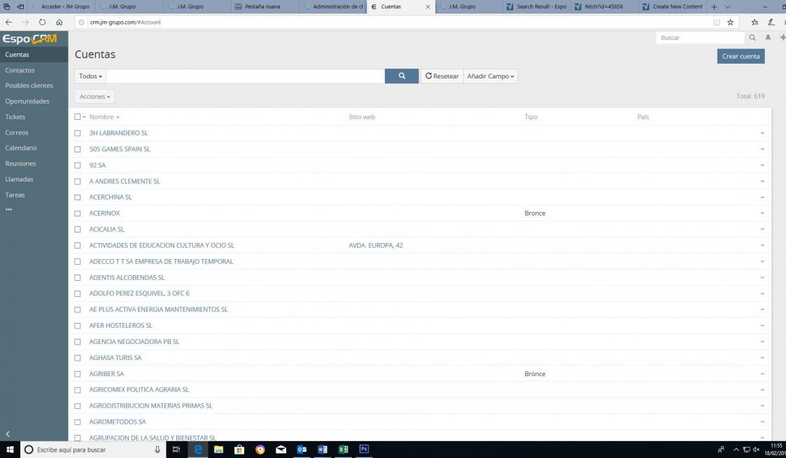Select checkbox for ACERINOX
Screen dimensions: 786x458
tap(77, 213)
